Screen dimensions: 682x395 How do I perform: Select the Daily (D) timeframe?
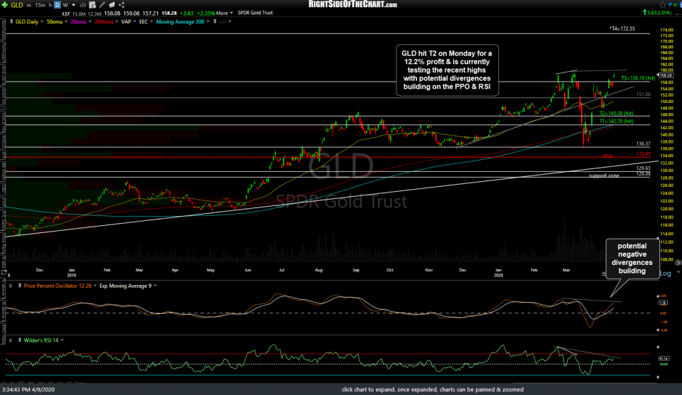tap(58, 5)
